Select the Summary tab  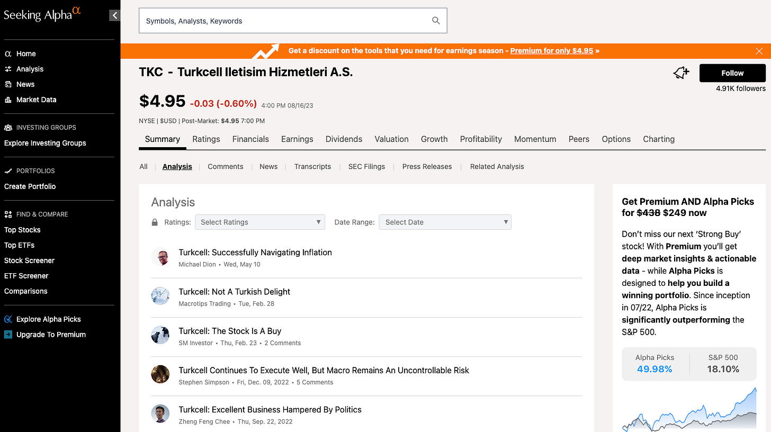coord(163,139)
